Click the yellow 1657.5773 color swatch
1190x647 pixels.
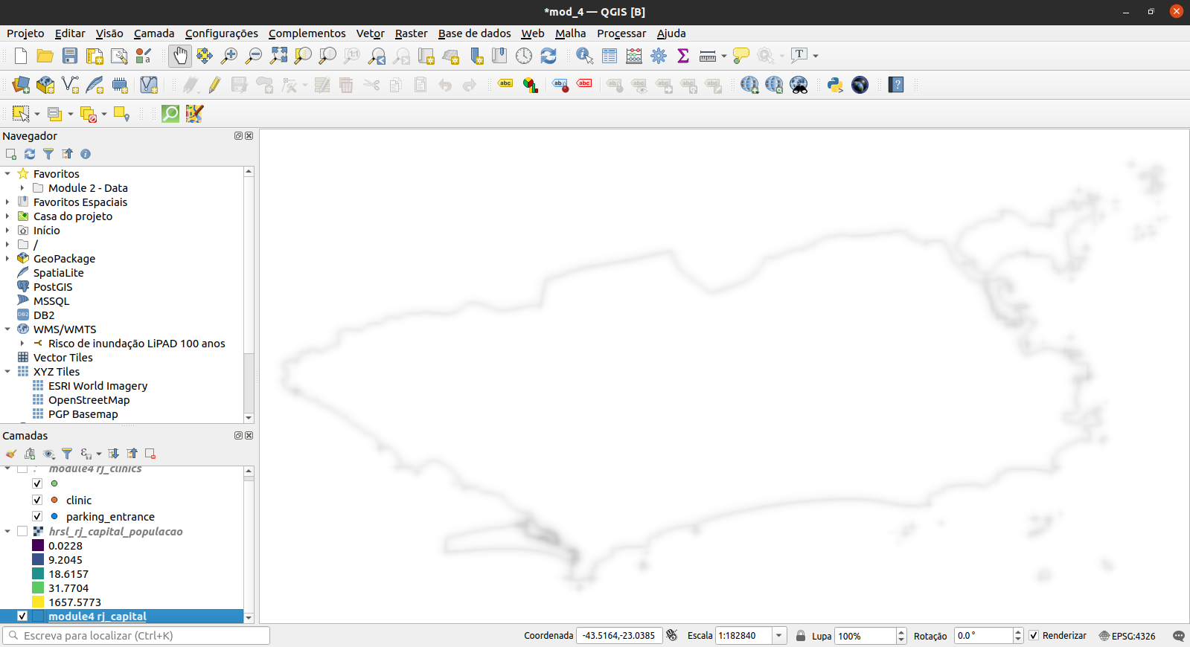(x=38, y=602)
